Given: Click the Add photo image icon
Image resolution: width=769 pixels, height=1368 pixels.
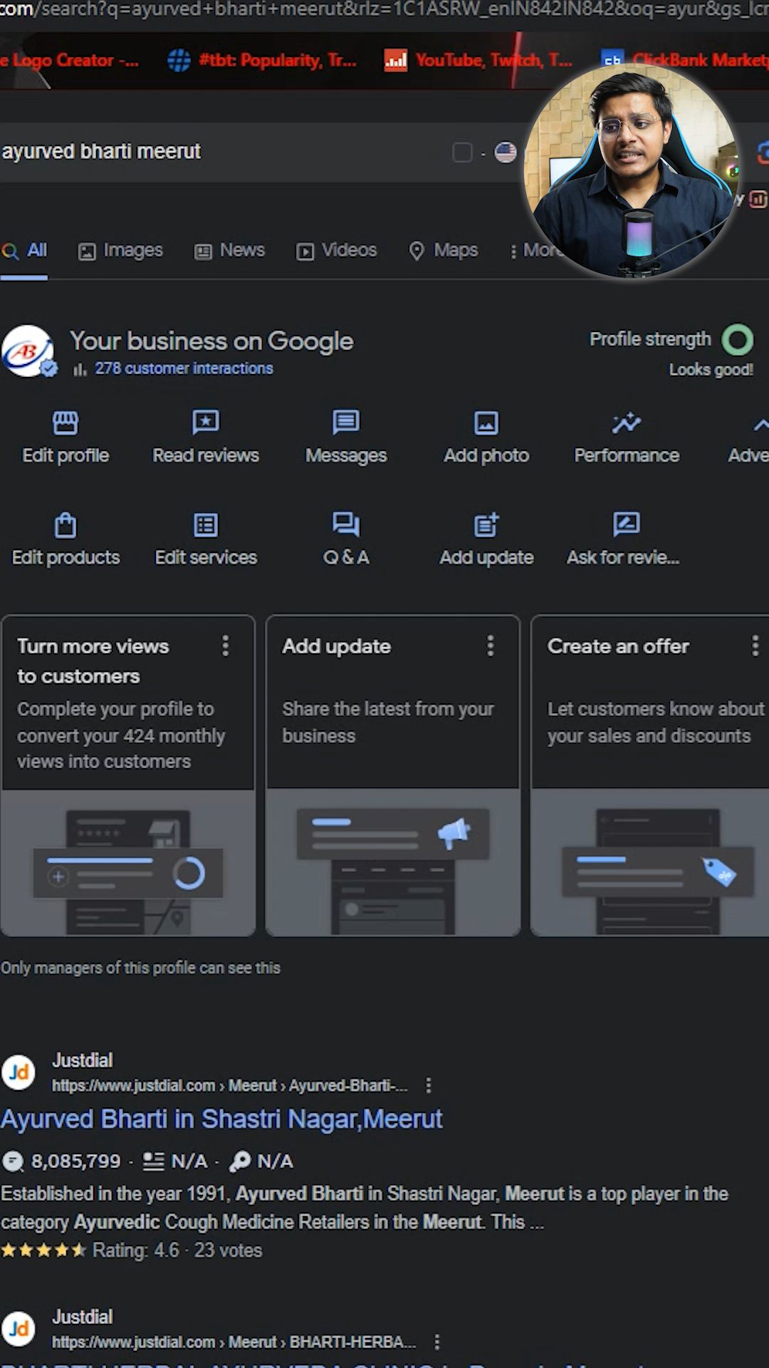Looking at the screenshot, I should click(486, 423).
